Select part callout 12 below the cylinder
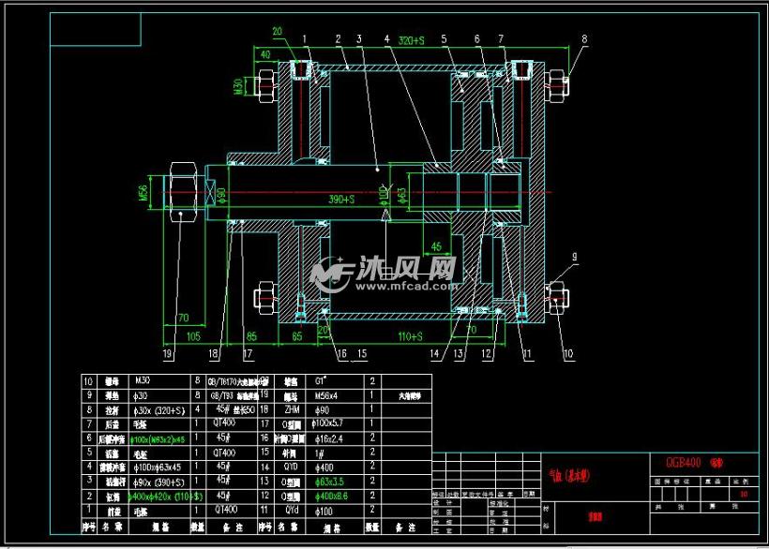Viewport: 769px width, 549px height. pos(487,353)
